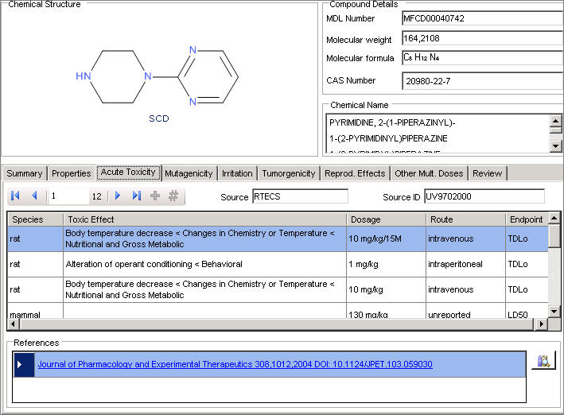Go to previous record arrow
This screenshot has height=415, width=564.
coord(34,196)
